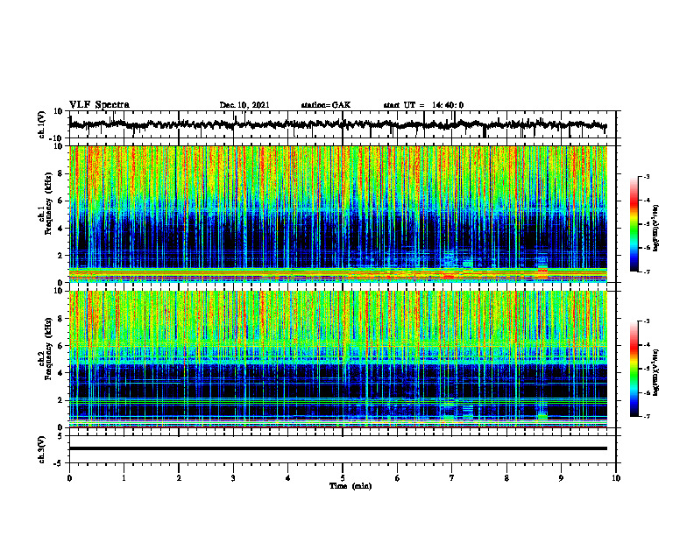
Task: Click the ch.3(V) flat trace panel
Action: point(343,449)
